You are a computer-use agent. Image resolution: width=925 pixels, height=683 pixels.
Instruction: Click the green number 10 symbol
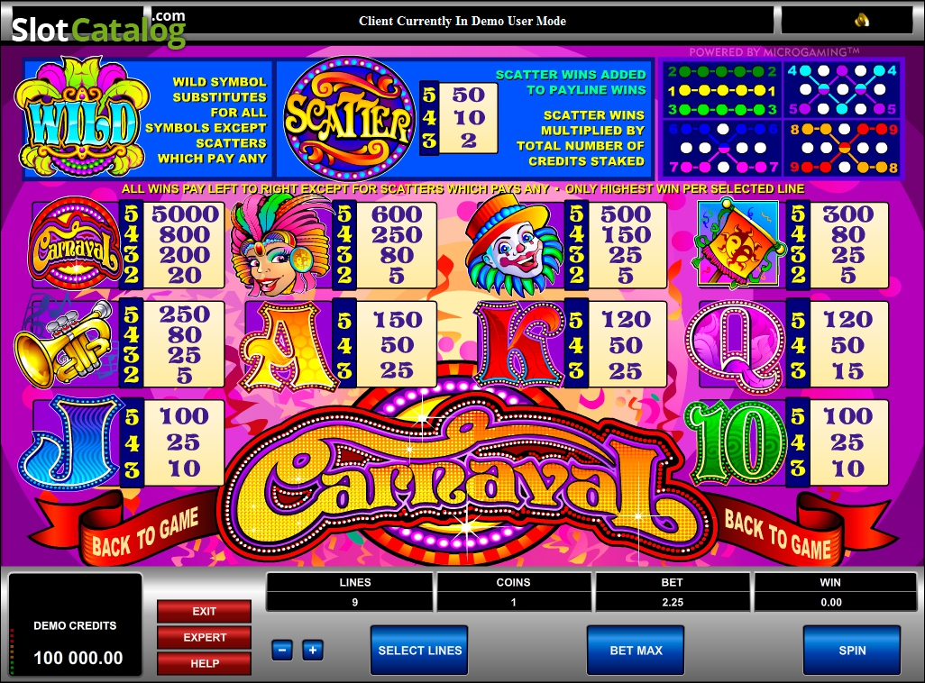point(735,442)
